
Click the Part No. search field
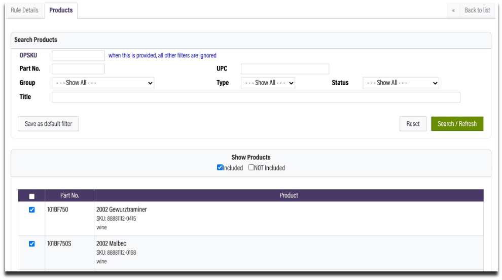78,69
